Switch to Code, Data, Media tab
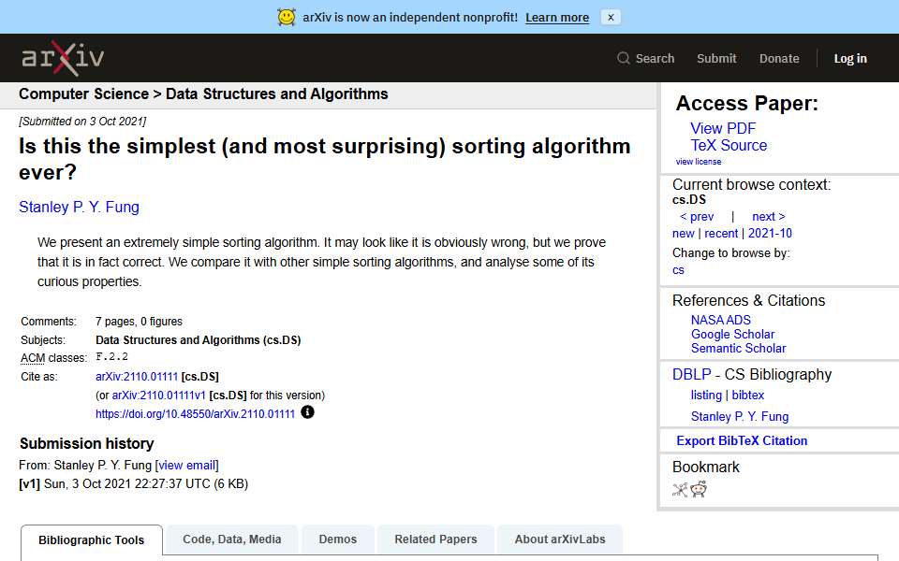 click(231, 539)
